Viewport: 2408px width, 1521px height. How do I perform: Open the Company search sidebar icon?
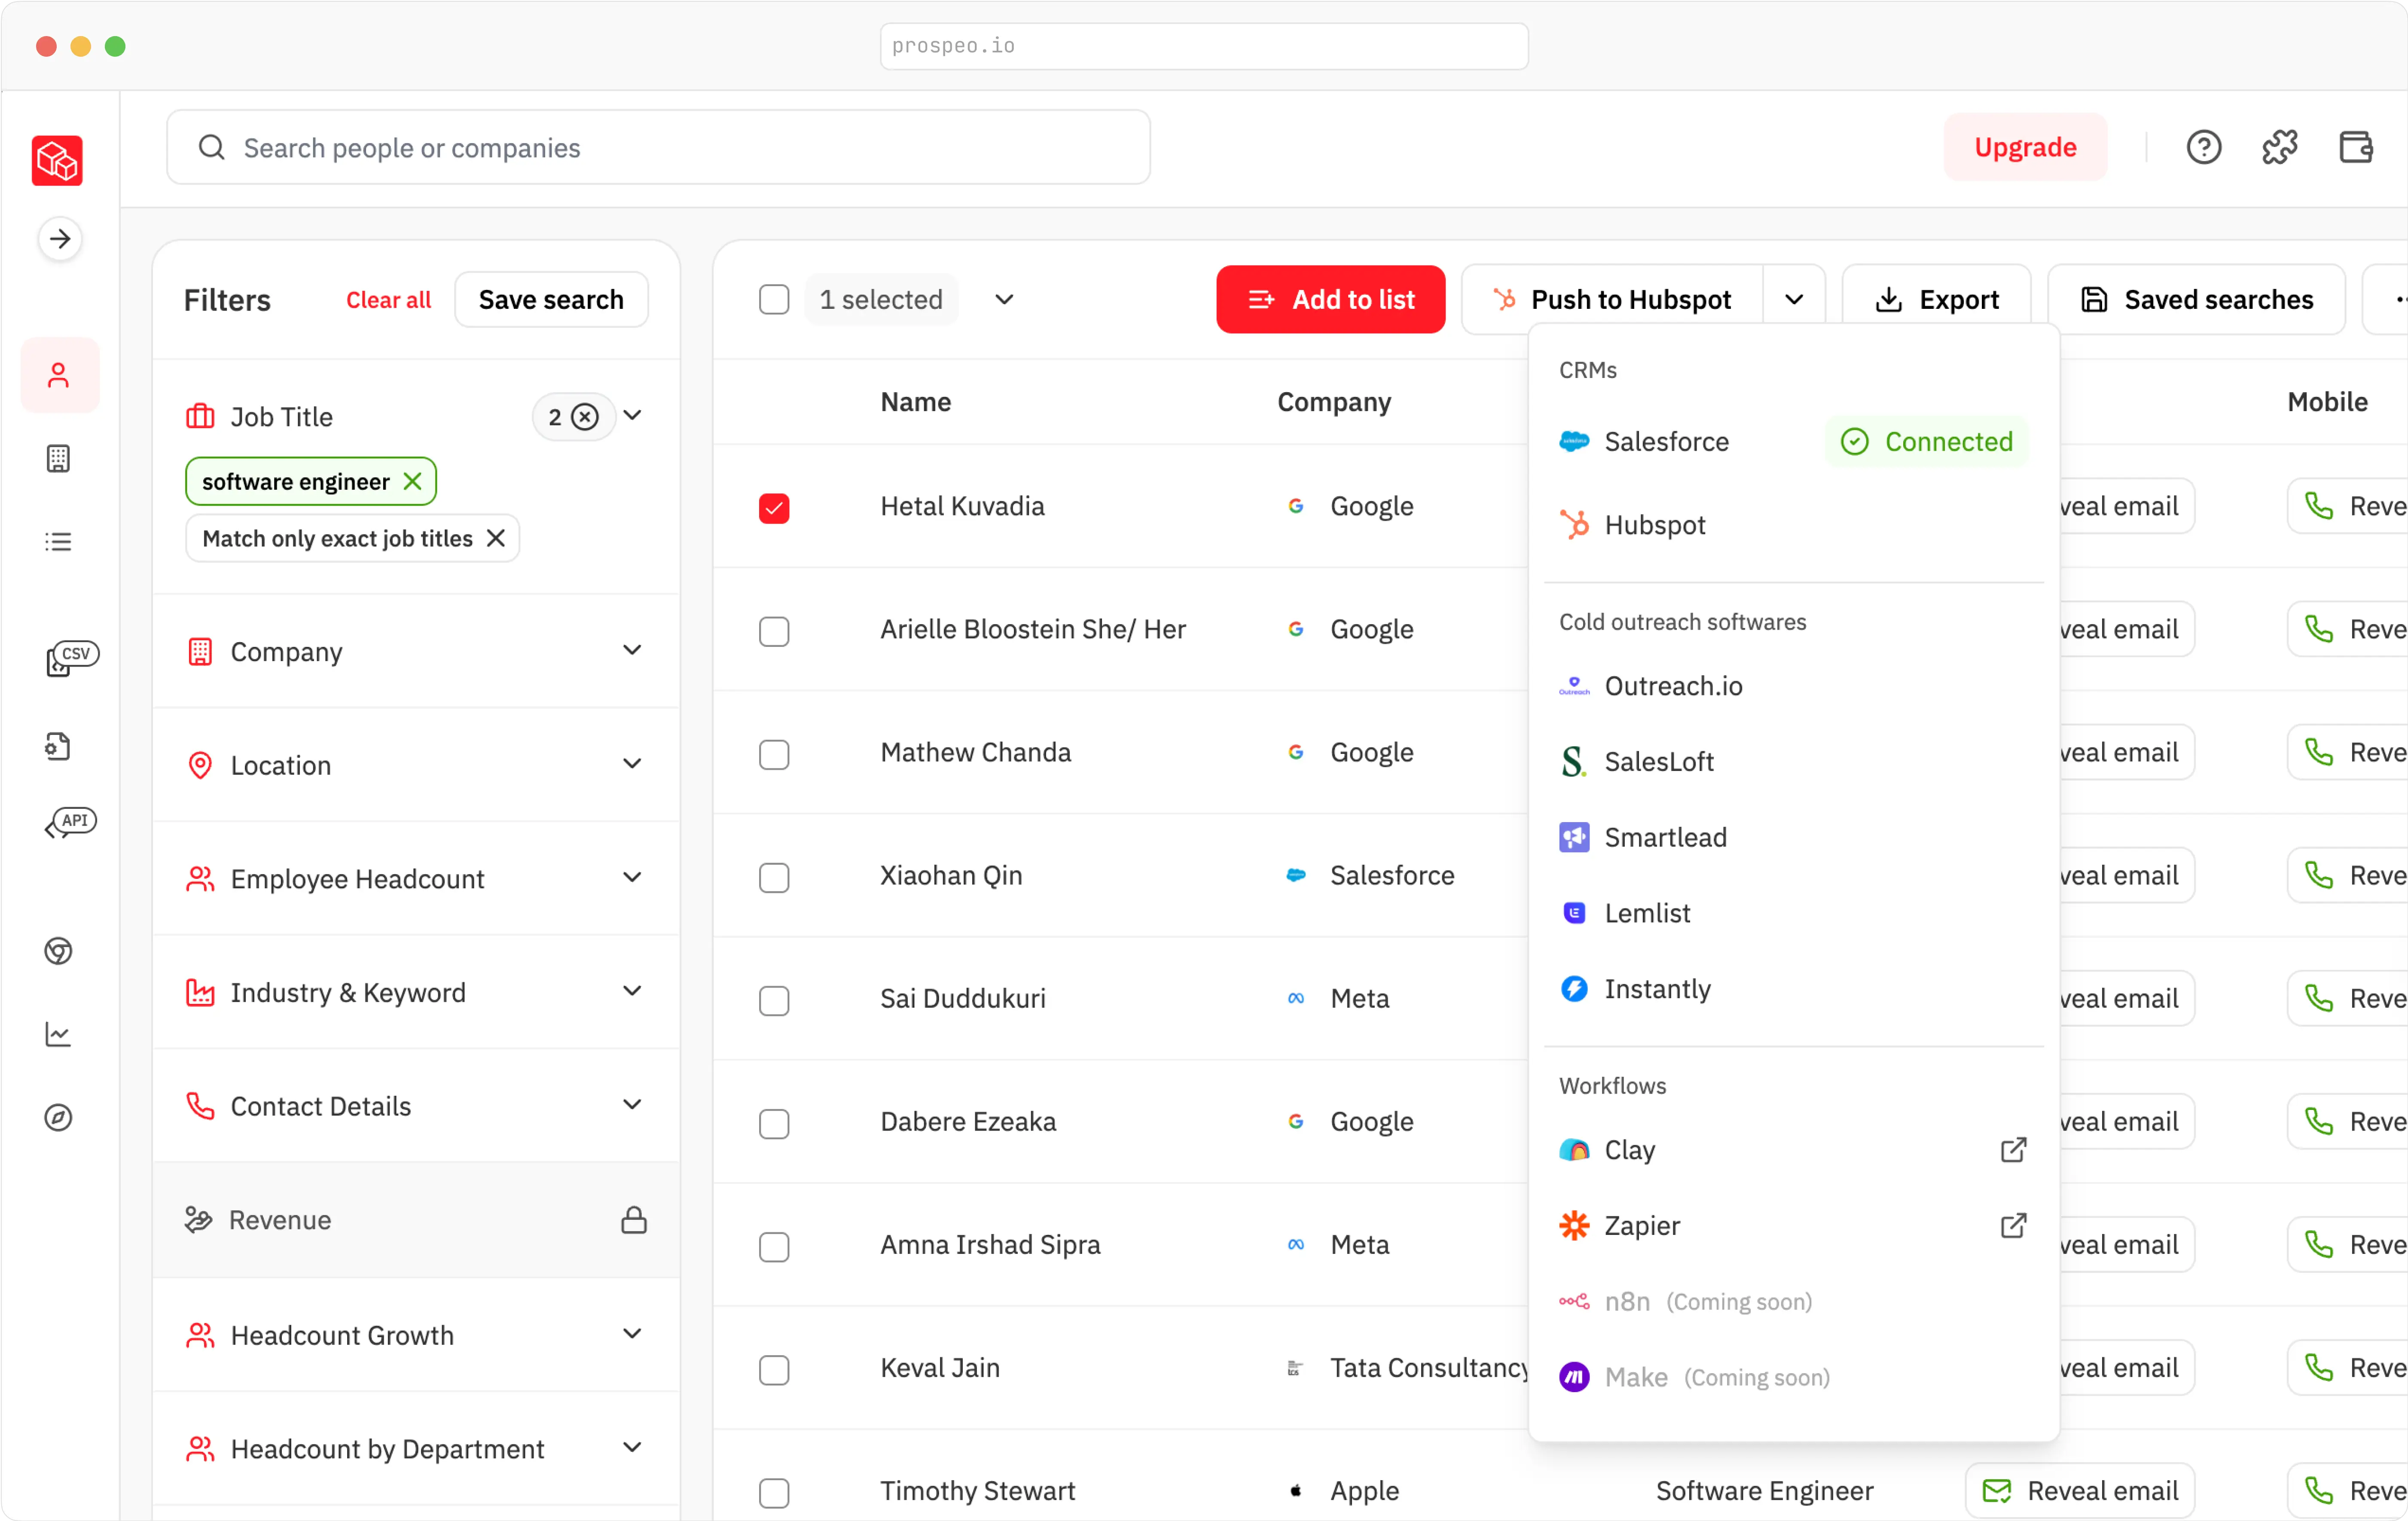(x=59, y=458)
